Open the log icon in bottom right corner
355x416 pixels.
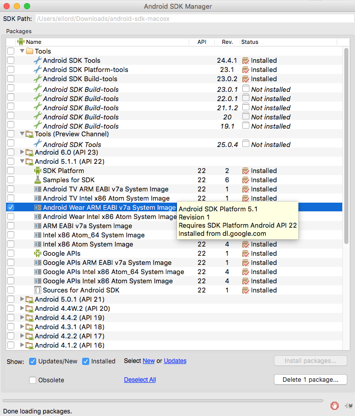pos(349,406)
